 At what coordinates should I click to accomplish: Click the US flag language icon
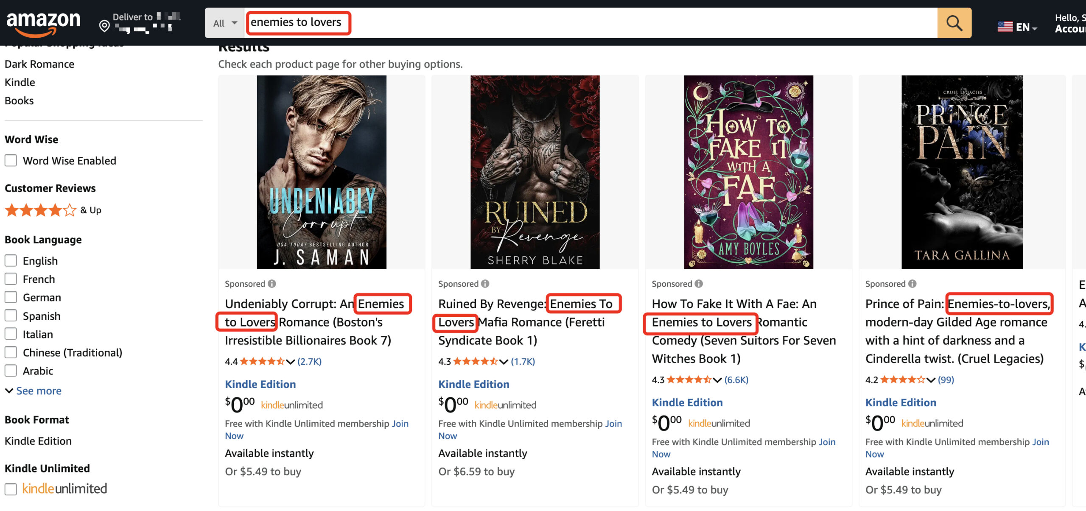coord(1005,27)
